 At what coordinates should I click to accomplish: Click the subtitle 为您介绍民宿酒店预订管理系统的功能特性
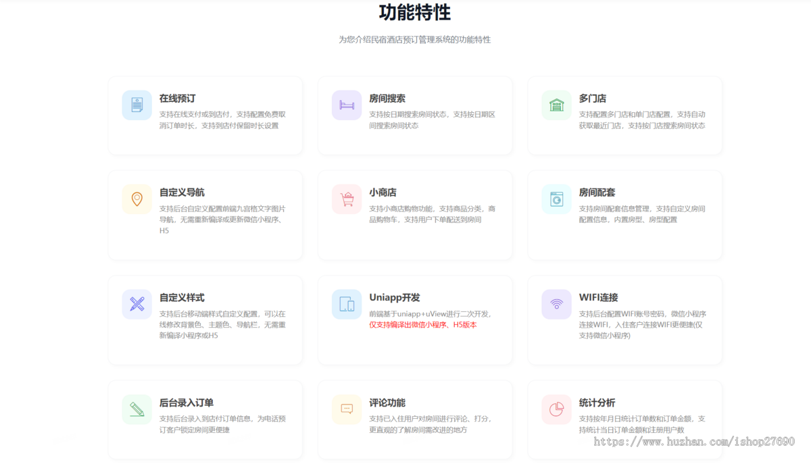415,40
